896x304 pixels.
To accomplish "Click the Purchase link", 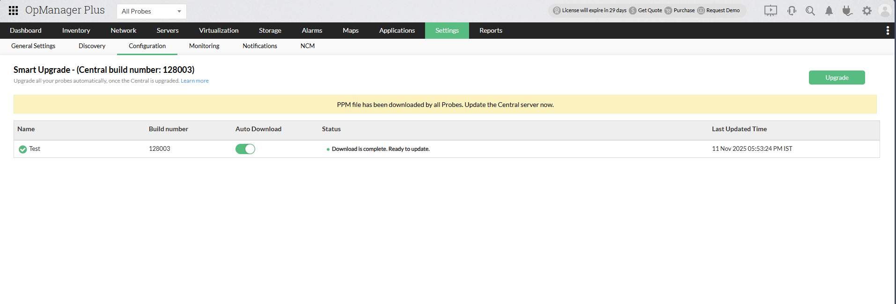I will [x=684, y=10].
